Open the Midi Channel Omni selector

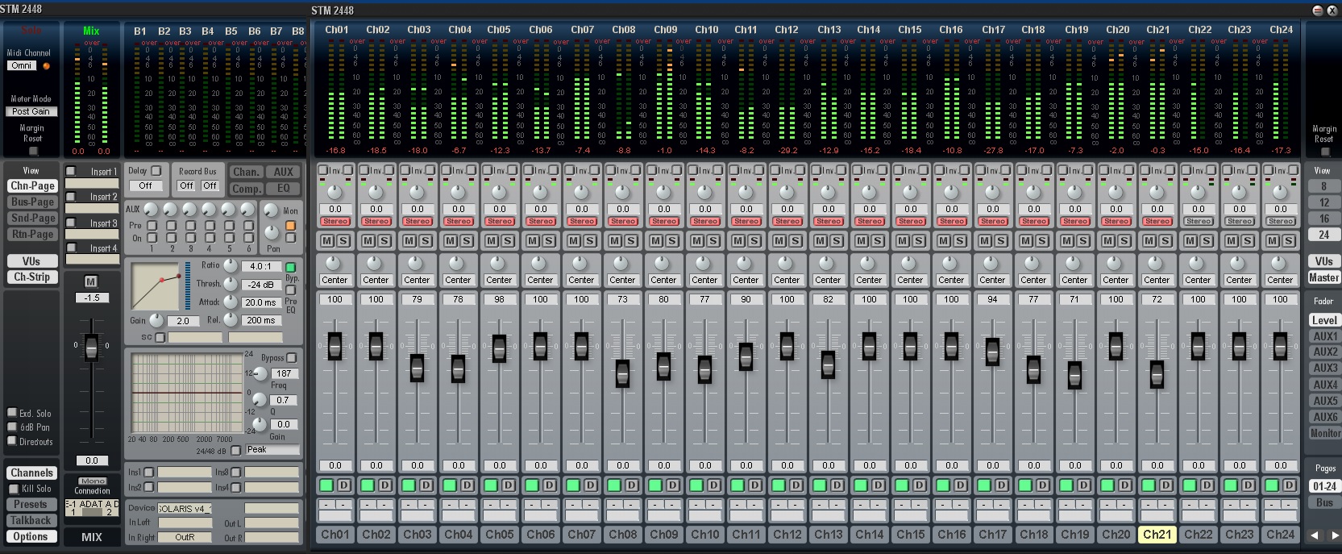tap(23, 66)
